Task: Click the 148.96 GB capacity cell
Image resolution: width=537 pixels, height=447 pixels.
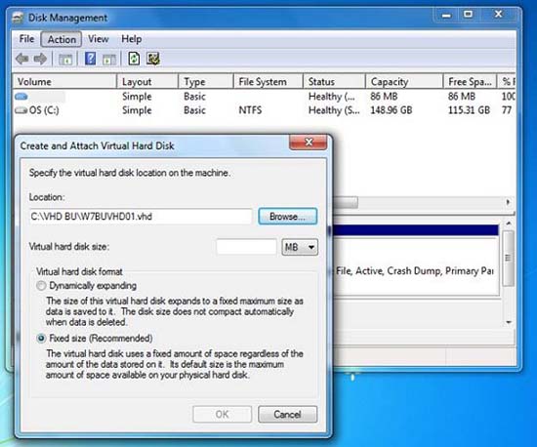Action: pos(392,110)
